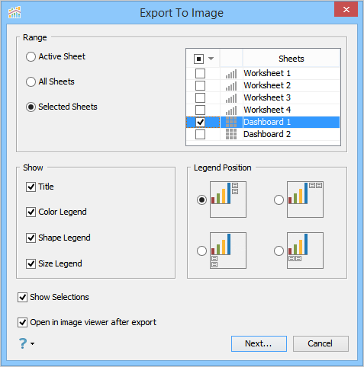Click the Sheets column header

pos(292,59)
